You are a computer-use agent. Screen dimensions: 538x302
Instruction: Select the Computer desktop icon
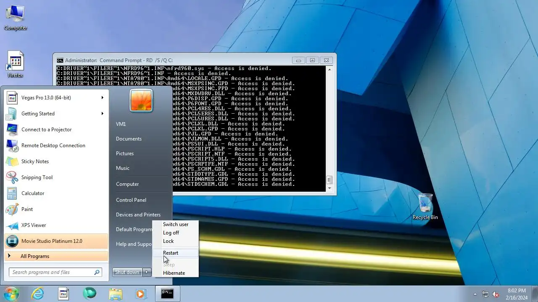[16, 18]
